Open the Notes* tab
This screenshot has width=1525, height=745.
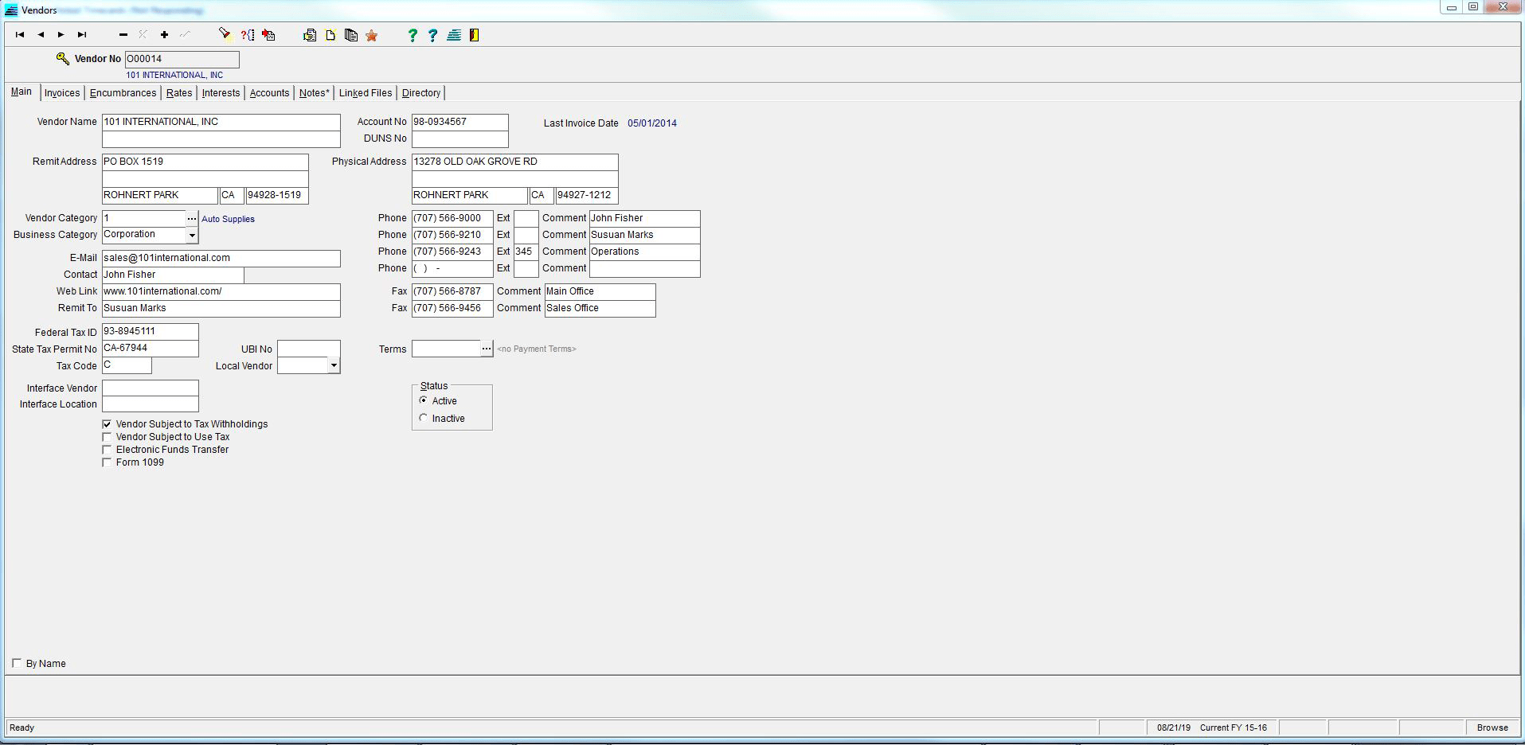click(314, 93)
